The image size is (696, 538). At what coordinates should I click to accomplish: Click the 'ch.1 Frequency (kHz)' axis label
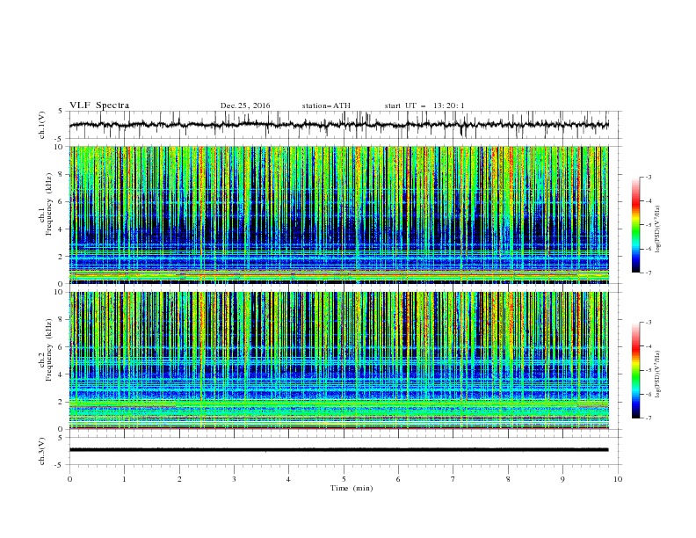pos(46,204)
